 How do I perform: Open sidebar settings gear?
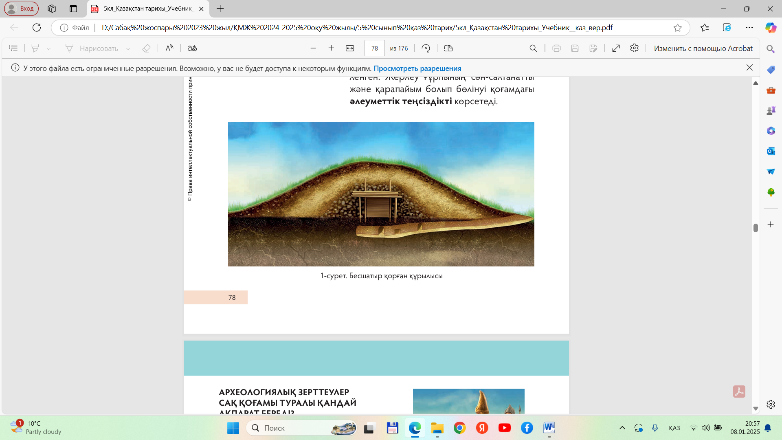(771, 404)
